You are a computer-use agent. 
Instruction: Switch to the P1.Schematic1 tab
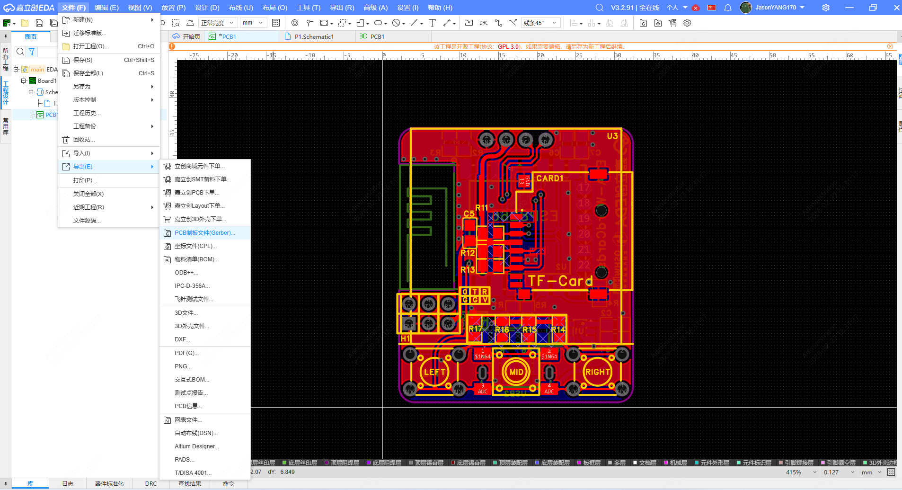coord(314,36)
